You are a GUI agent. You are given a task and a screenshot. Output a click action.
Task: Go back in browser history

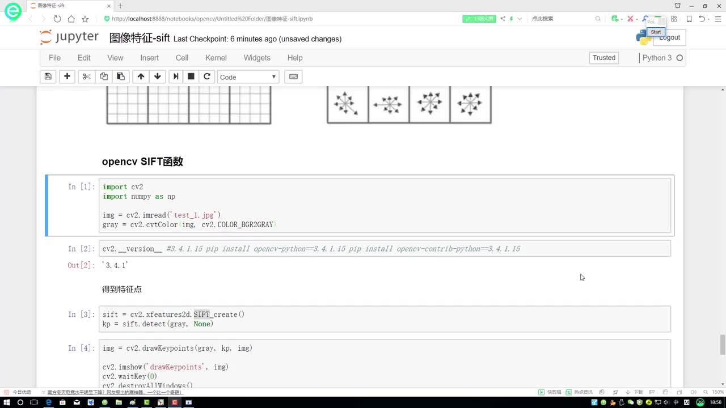point(31,19)
